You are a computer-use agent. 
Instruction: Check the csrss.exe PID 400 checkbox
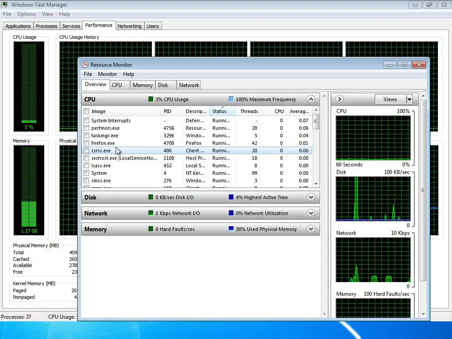tap(86, 150)
